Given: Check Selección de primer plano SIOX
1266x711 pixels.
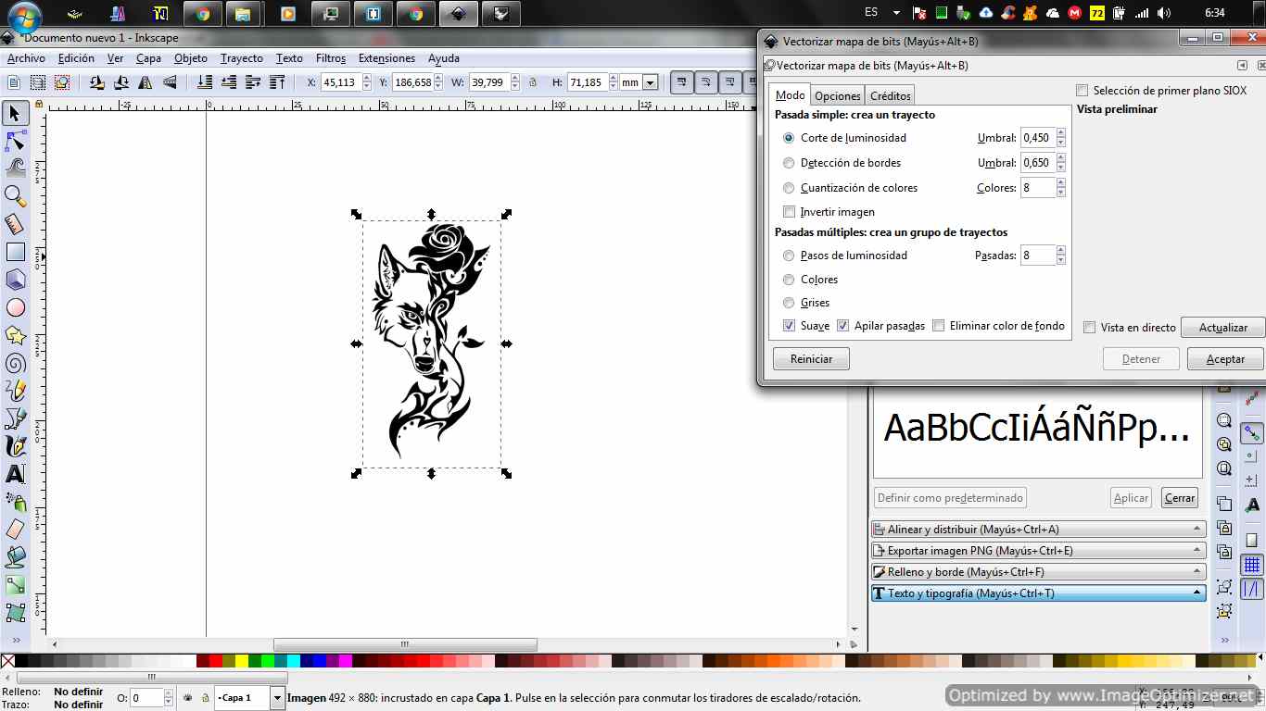Looking at the screenshot, I should (1082, 91).
